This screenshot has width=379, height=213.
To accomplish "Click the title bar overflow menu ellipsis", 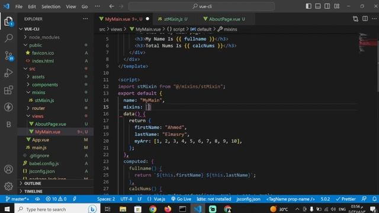I will click(x=97, y=7).
